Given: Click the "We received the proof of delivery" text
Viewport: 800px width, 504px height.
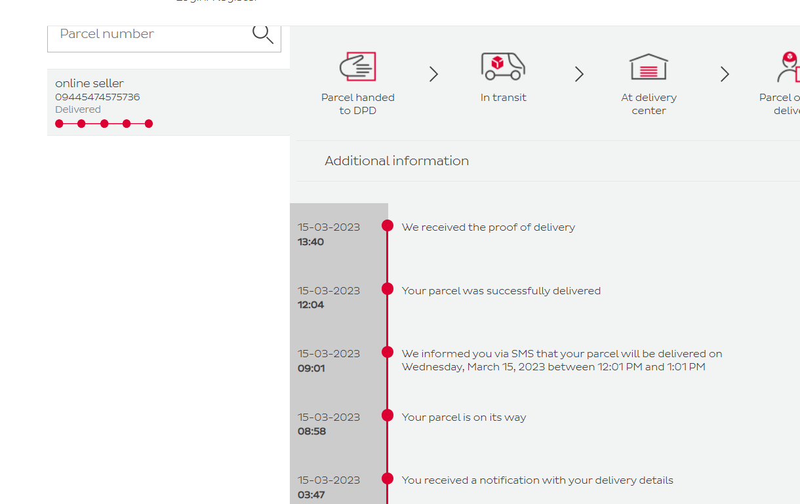Looking at the screenshot, I should 488,227.
